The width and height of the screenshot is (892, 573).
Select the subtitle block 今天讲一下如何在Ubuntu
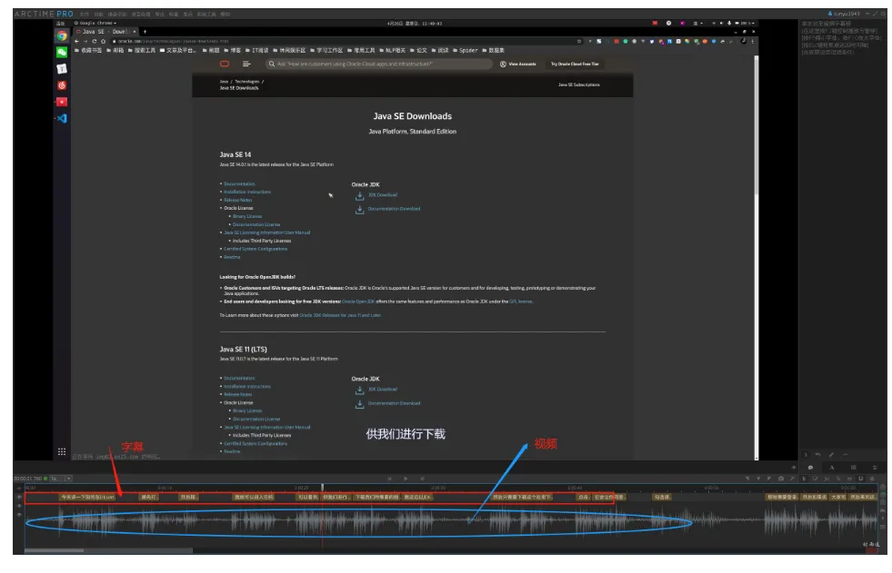click(87, 497)
